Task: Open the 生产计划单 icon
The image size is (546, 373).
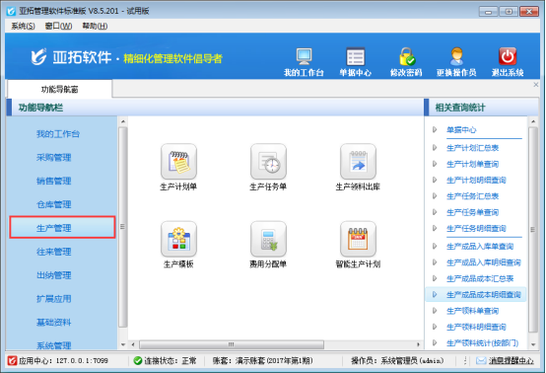Action: pos(178,162)
